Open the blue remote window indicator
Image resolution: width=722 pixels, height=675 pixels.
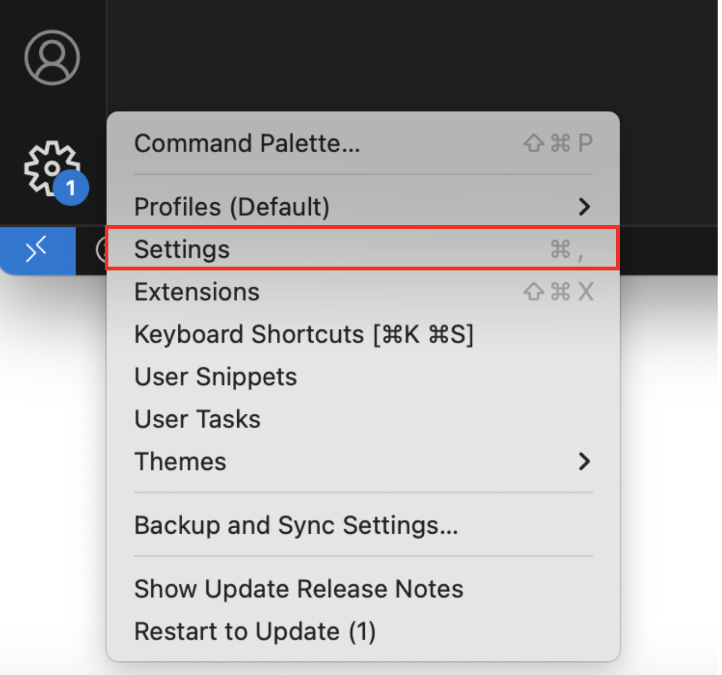point(37,251)
